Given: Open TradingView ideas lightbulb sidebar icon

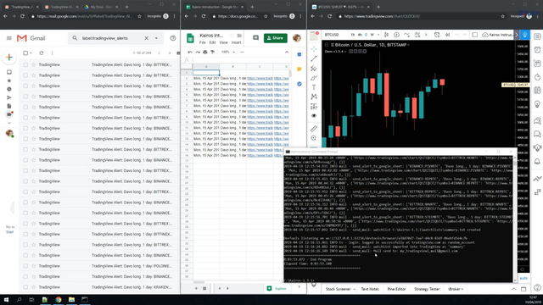Looking at the screenshot, I should (537, 103).
